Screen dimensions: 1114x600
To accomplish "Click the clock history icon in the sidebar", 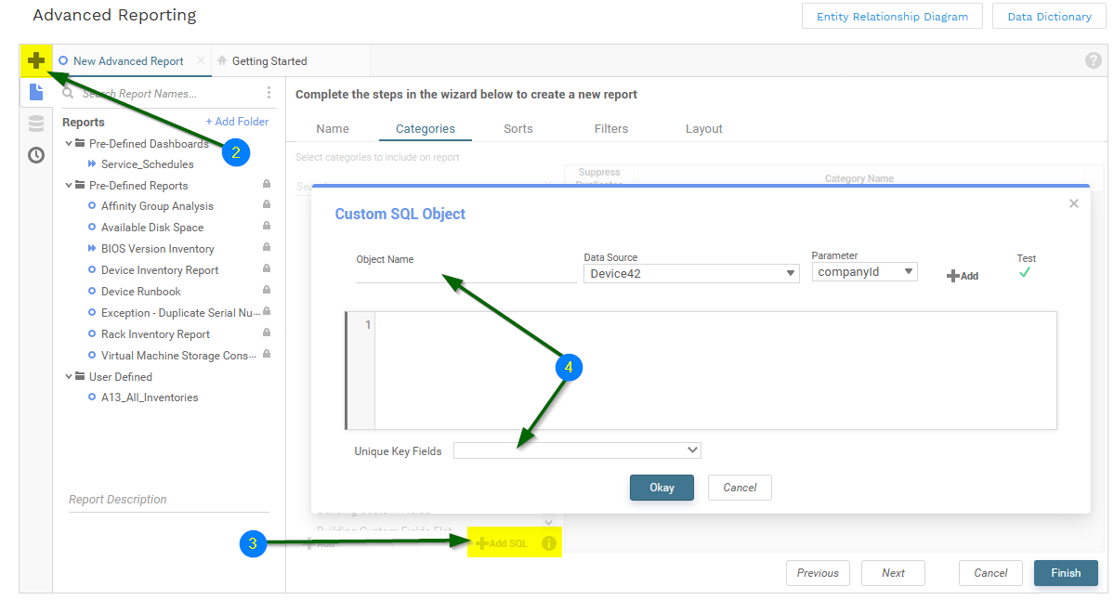I will click(x=35, y=155).
